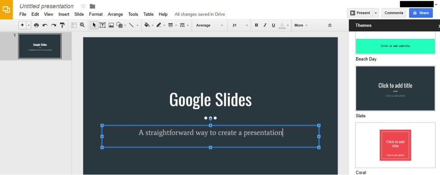Viewport: 440px width, 175px height.
Task: Open the Format menu
Action: click(x=96, y=14)
